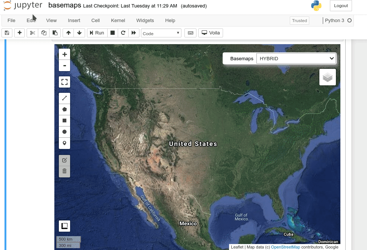367x250 pixels.
Task: Save notebook with the floppy disk icon
Action: point(7,33)
